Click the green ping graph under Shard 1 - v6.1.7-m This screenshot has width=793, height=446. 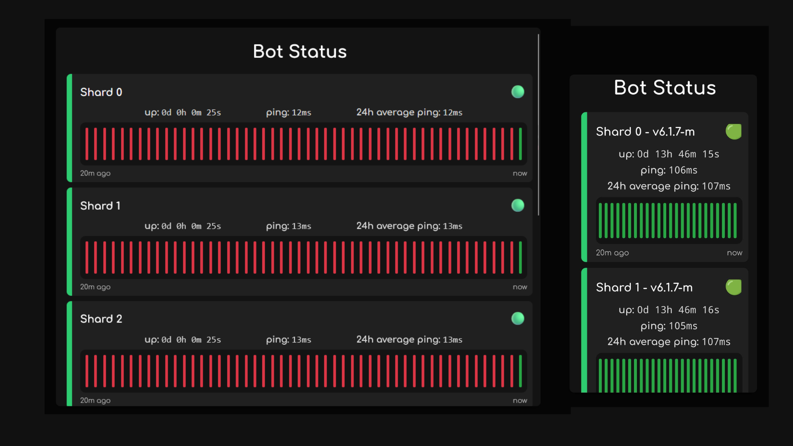669,373
